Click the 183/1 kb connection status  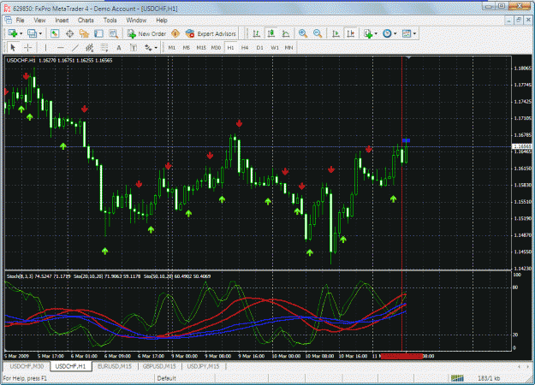[x=489, y=378]
